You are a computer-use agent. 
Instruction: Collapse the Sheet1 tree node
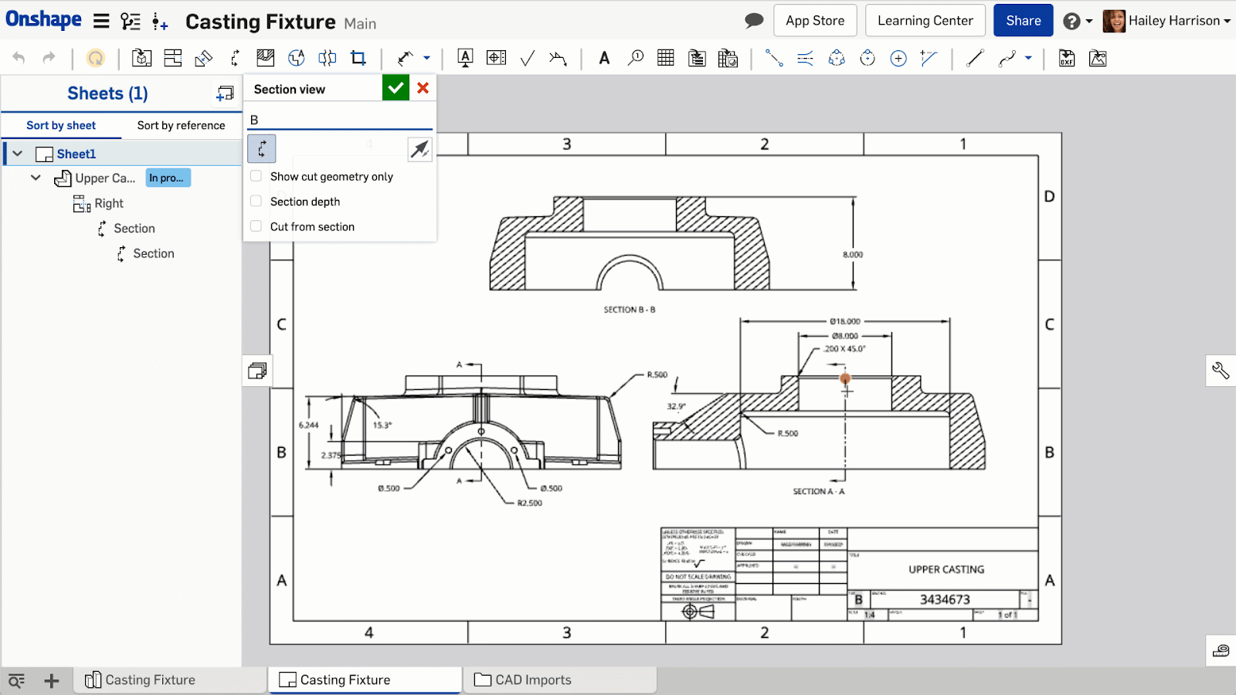[x=18, y=154]
